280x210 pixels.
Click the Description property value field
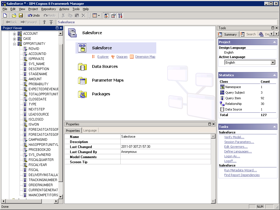point(166,142)
